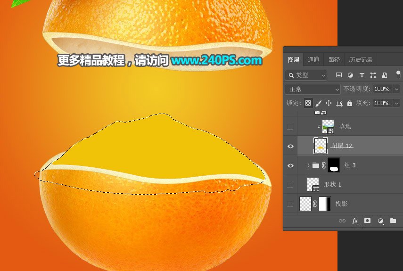Add a layer mask button
Viewport: 403px width, 271px height.
pyautogui.click(x=368, y=221)
